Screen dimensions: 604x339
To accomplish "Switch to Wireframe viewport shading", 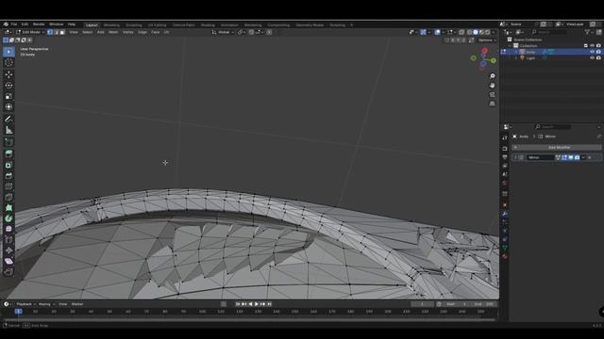I will click(x=469, y=32).
